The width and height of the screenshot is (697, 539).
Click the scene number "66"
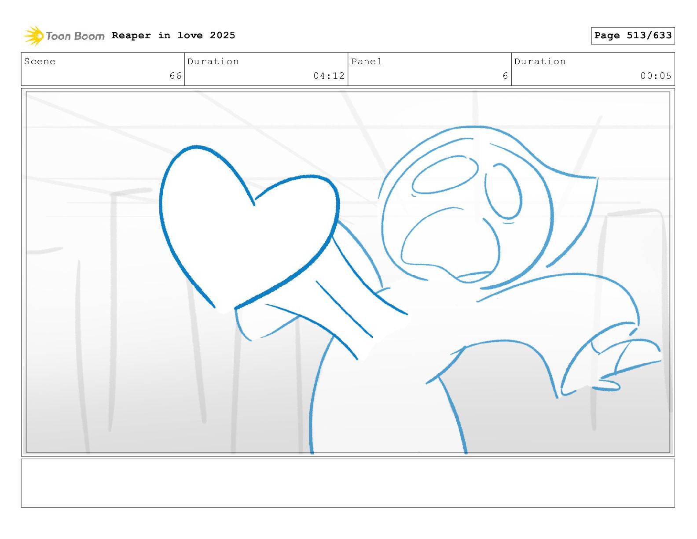click(176, 76)
